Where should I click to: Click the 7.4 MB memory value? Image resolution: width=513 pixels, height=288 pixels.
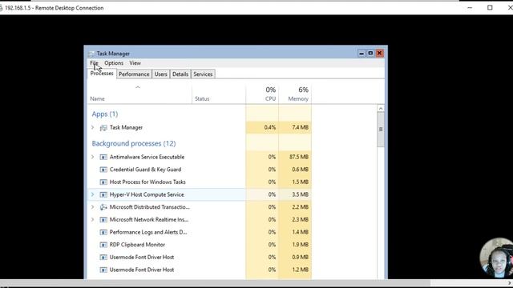point(301,127)
